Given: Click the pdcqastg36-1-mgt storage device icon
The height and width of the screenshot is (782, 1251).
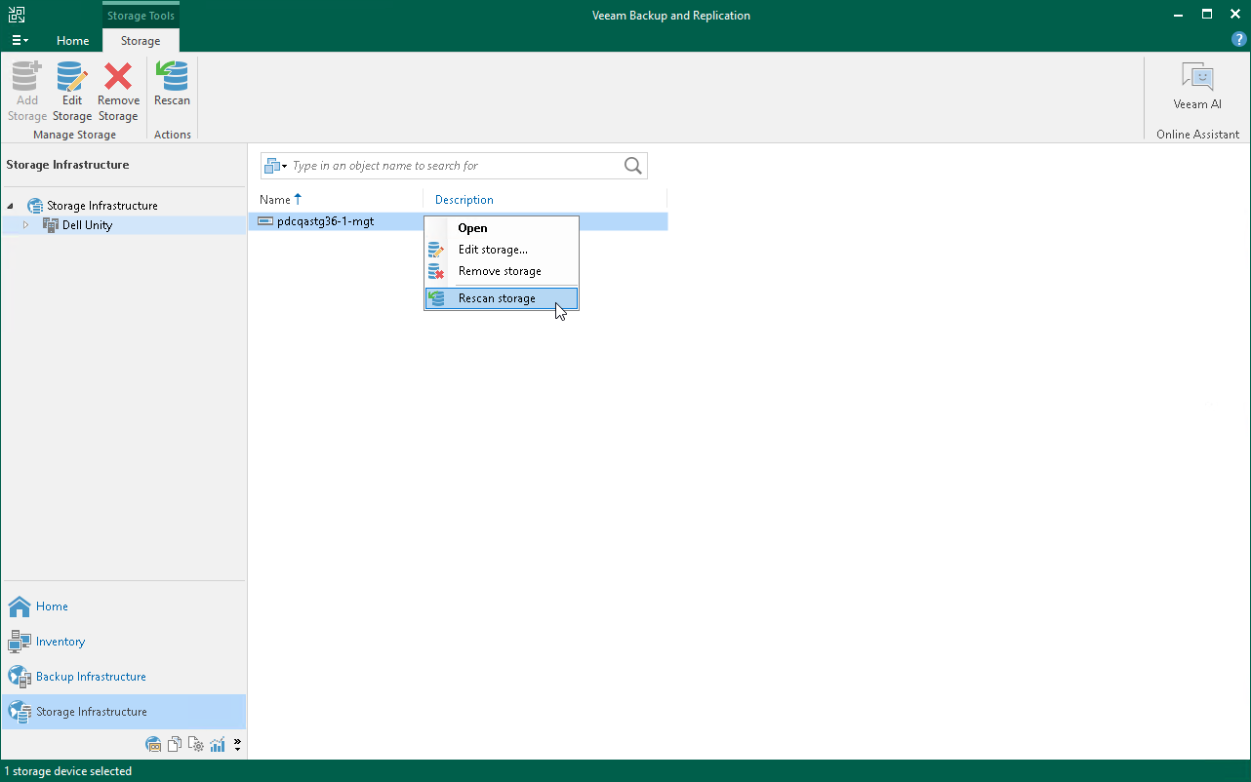Looking at the screenshot, I should 264,221.
